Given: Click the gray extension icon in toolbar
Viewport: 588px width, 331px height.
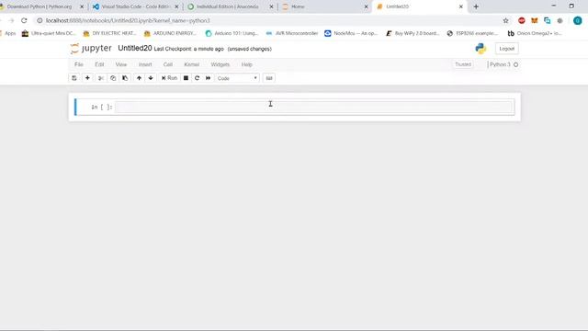Looking at the screenshot, I should [x=560, y=20].
